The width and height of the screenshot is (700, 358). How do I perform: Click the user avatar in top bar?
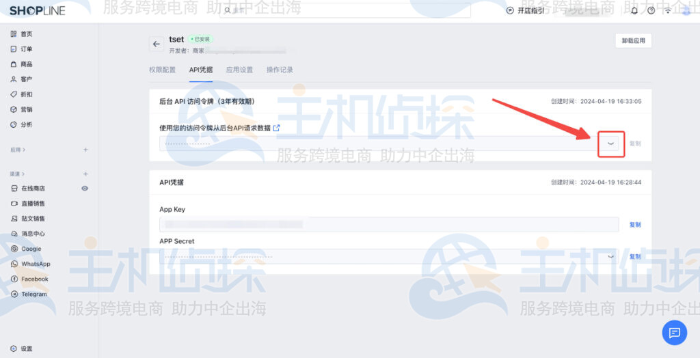click(x=685, y=11)
